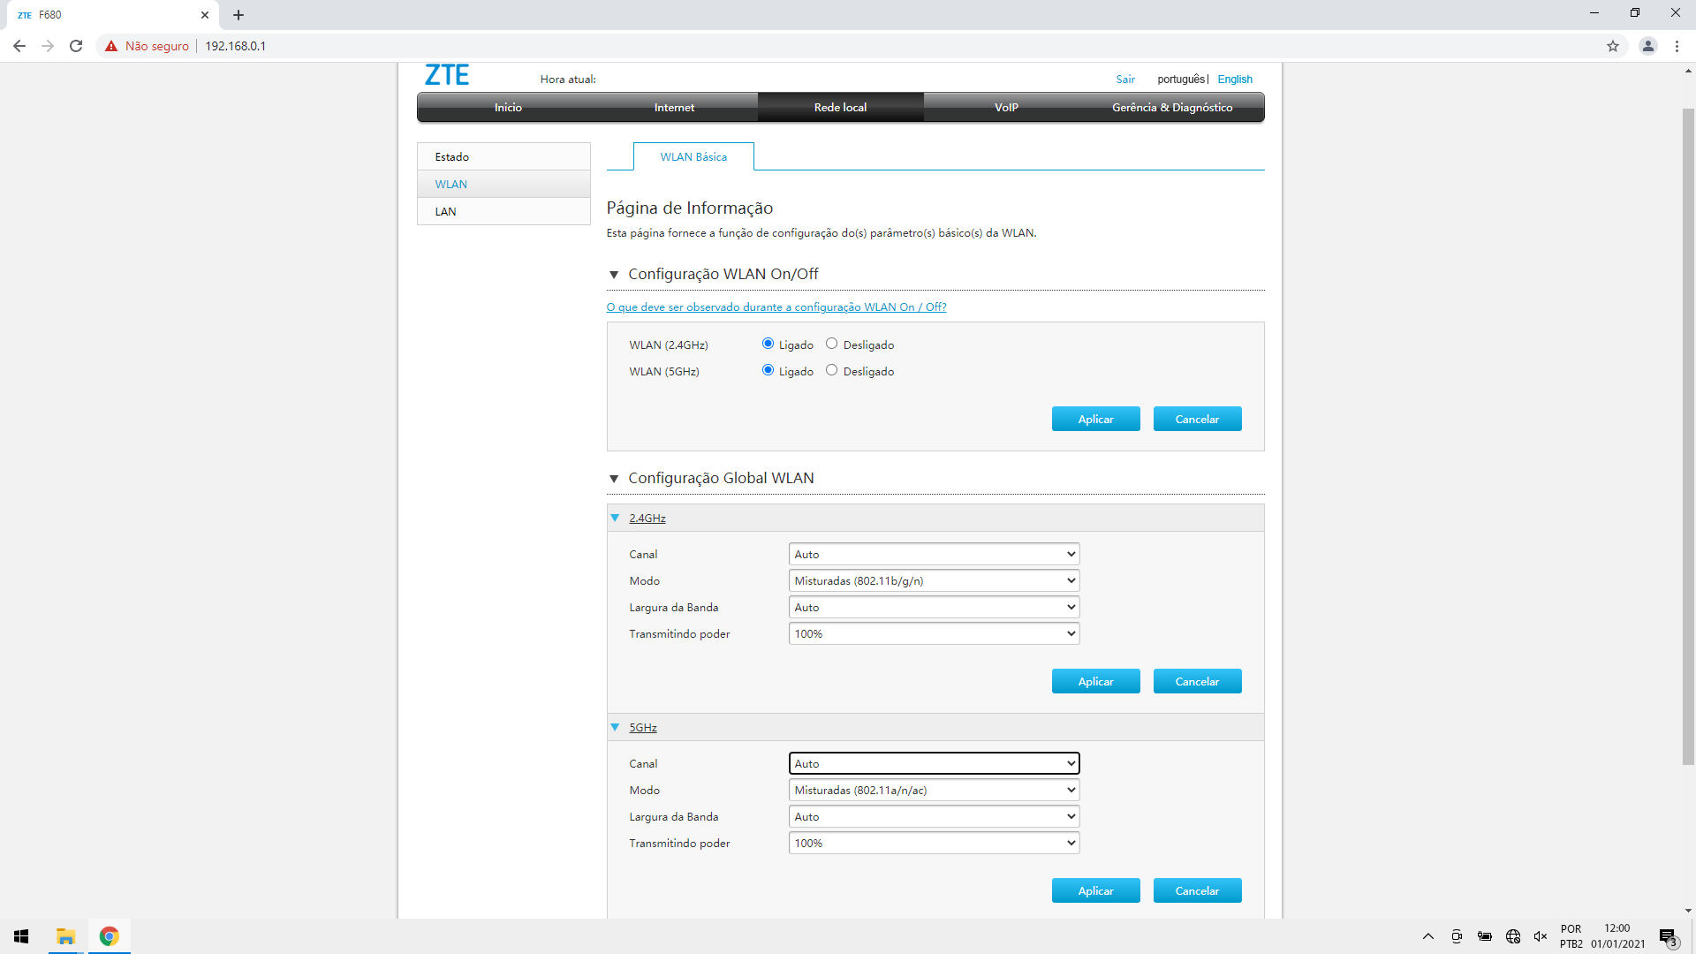This screenshot has width=1696, height=954.
Task: Switch site language to English
Action: (1234, 79)
